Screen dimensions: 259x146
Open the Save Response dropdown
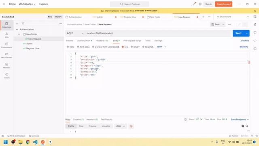point(240,119)
